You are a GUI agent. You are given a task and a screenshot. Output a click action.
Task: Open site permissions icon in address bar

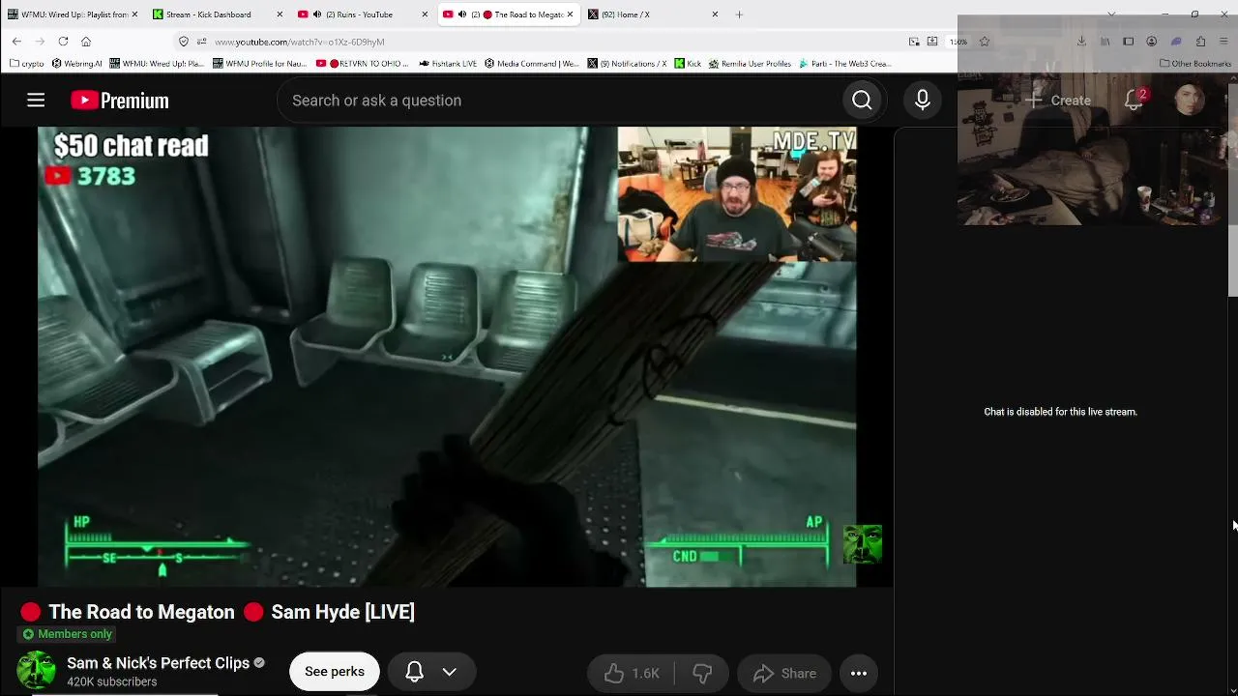[201, 42]
